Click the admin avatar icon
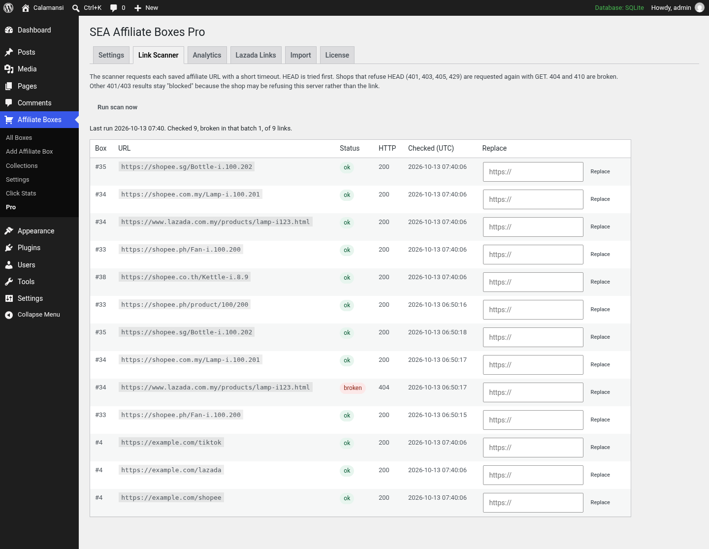709x549 pixels. coord(700,8)
